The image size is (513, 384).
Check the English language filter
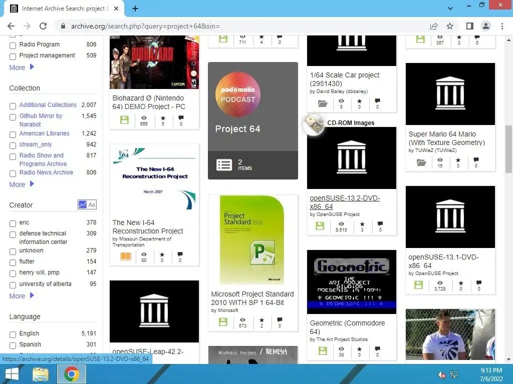[13, 334]
